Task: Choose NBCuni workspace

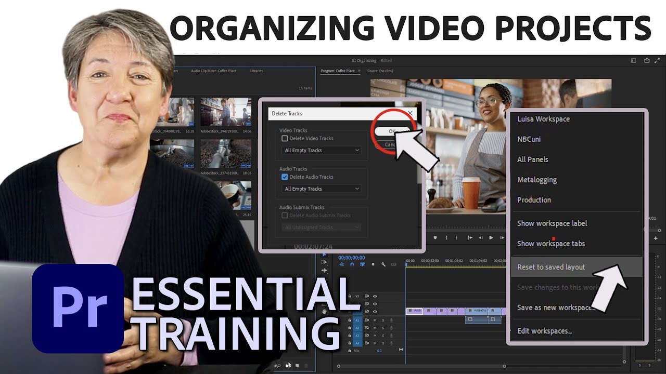Action: pos(530,139)
